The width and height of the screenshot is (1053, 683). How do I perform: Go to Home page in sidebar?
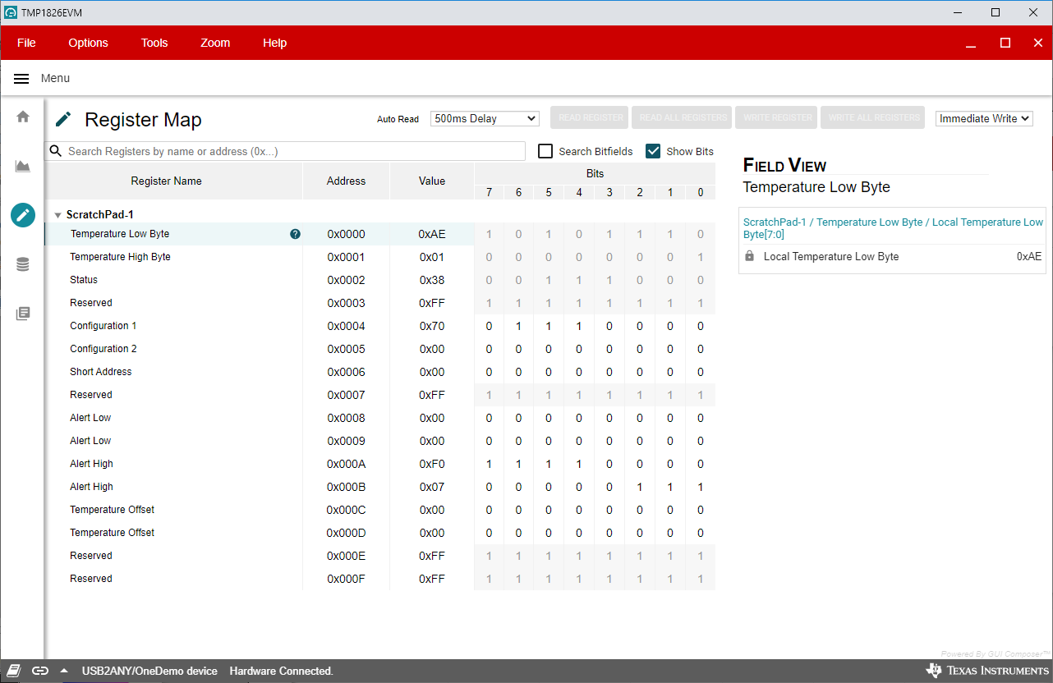(23, 117)
